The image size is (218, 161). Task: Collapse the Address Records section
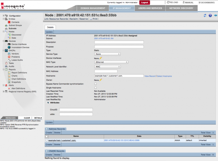(47, 129)
